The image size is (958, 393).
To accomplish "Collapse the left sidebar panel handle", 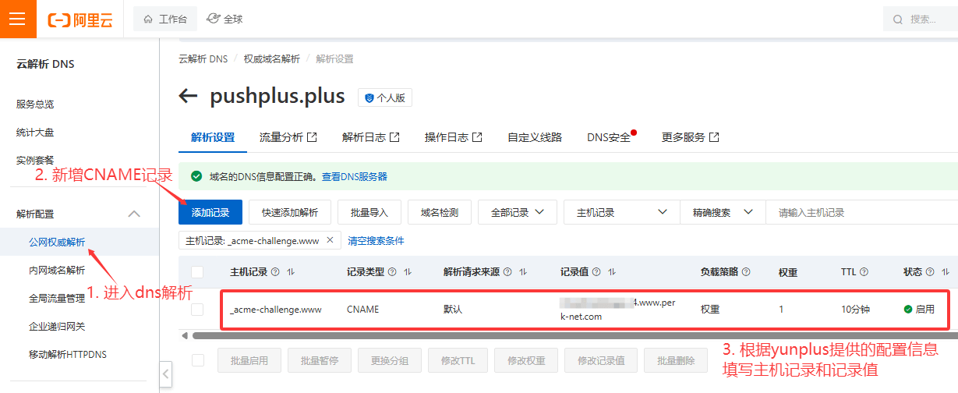I will click(x=165, y=374).
